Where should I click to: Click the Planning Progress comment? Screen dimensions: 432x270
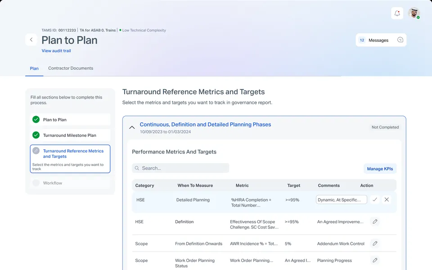pos(334,261)
